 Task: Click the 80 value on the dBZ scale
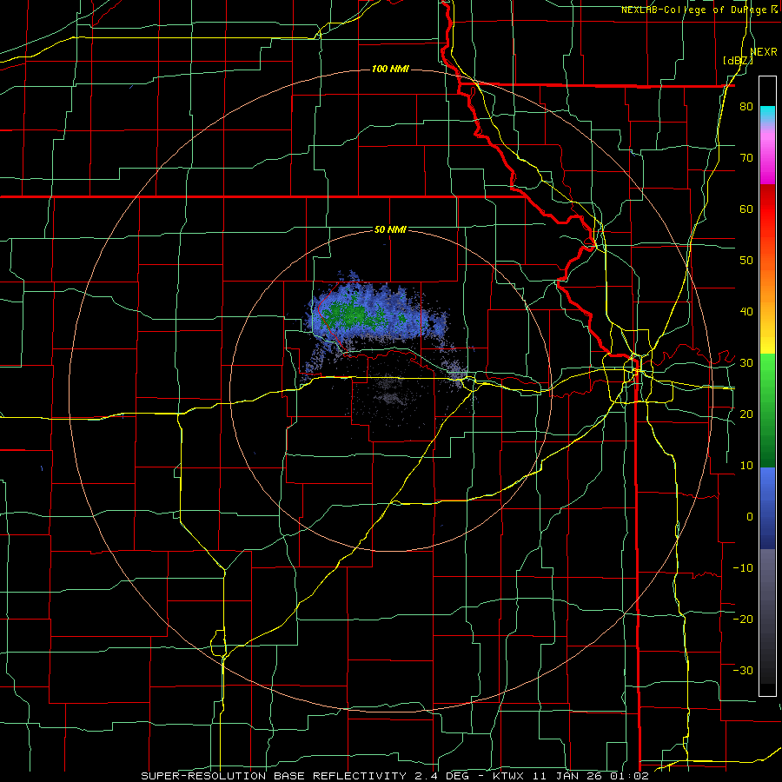click(746, 106)
